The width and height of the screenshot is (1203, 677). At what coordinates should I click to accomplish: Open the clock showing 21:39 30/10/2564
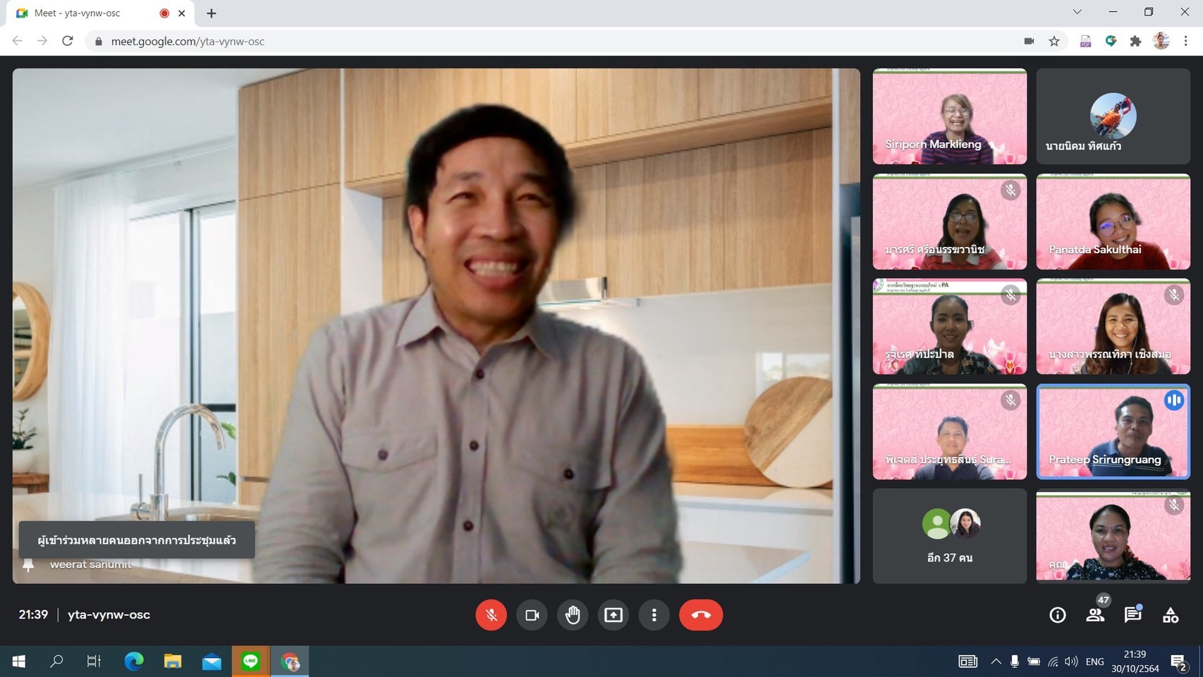(1135, 661)
